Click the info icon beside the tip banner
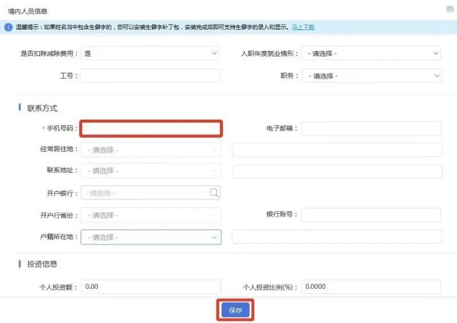This screenshot has width=457, height=323. 8,27
